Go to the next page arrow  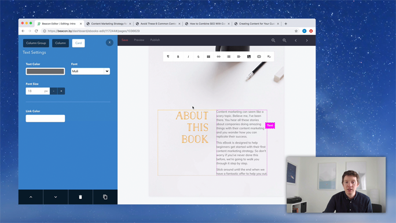tap(307, 41)
